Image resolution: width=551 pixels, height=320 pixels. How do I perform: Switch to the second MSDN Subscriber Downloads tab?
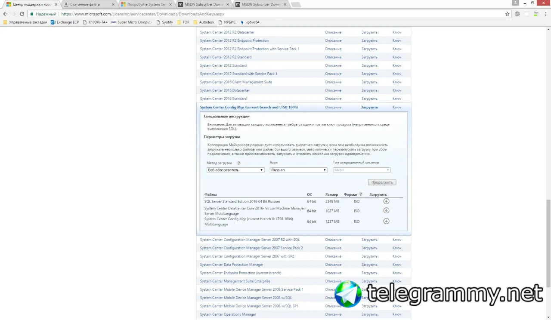coord(261,4)
